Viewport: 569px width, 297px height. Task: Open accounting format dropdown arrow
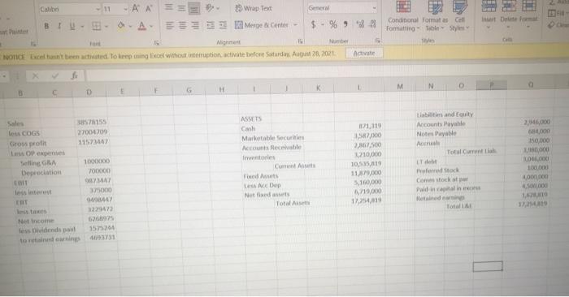click(x=322, y=25)
